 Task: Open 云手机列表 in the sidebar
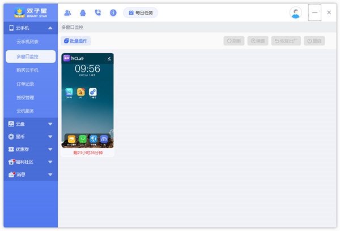(x=28, y=42)
